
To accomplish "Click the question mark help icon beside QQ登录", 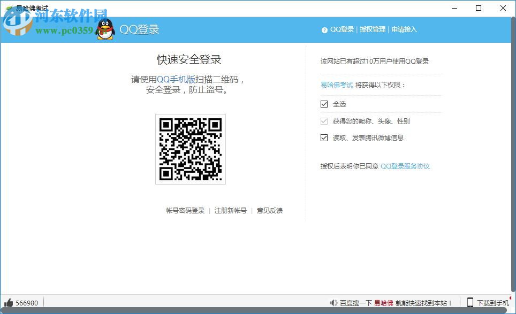I will pos(325,29).
